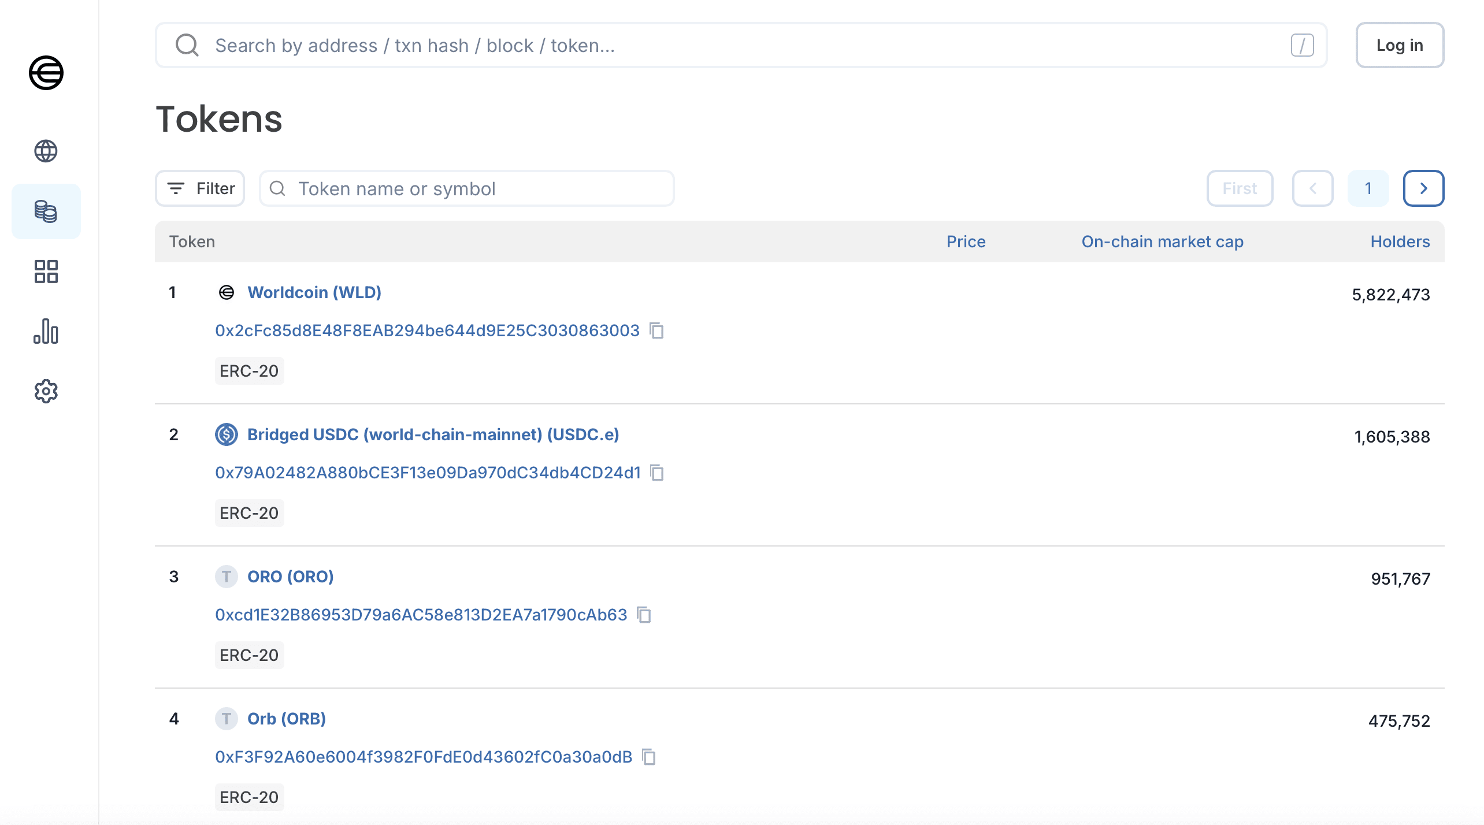Open the Worldcoin (WLD) token page
This screenshot has width=1484, height=825.
[x=314, y=292]
